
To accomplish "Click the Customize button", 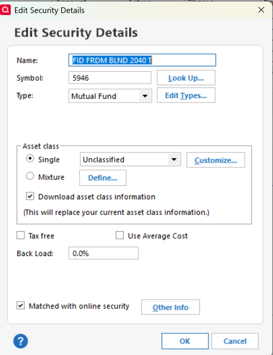I will (x=216, y=160).
